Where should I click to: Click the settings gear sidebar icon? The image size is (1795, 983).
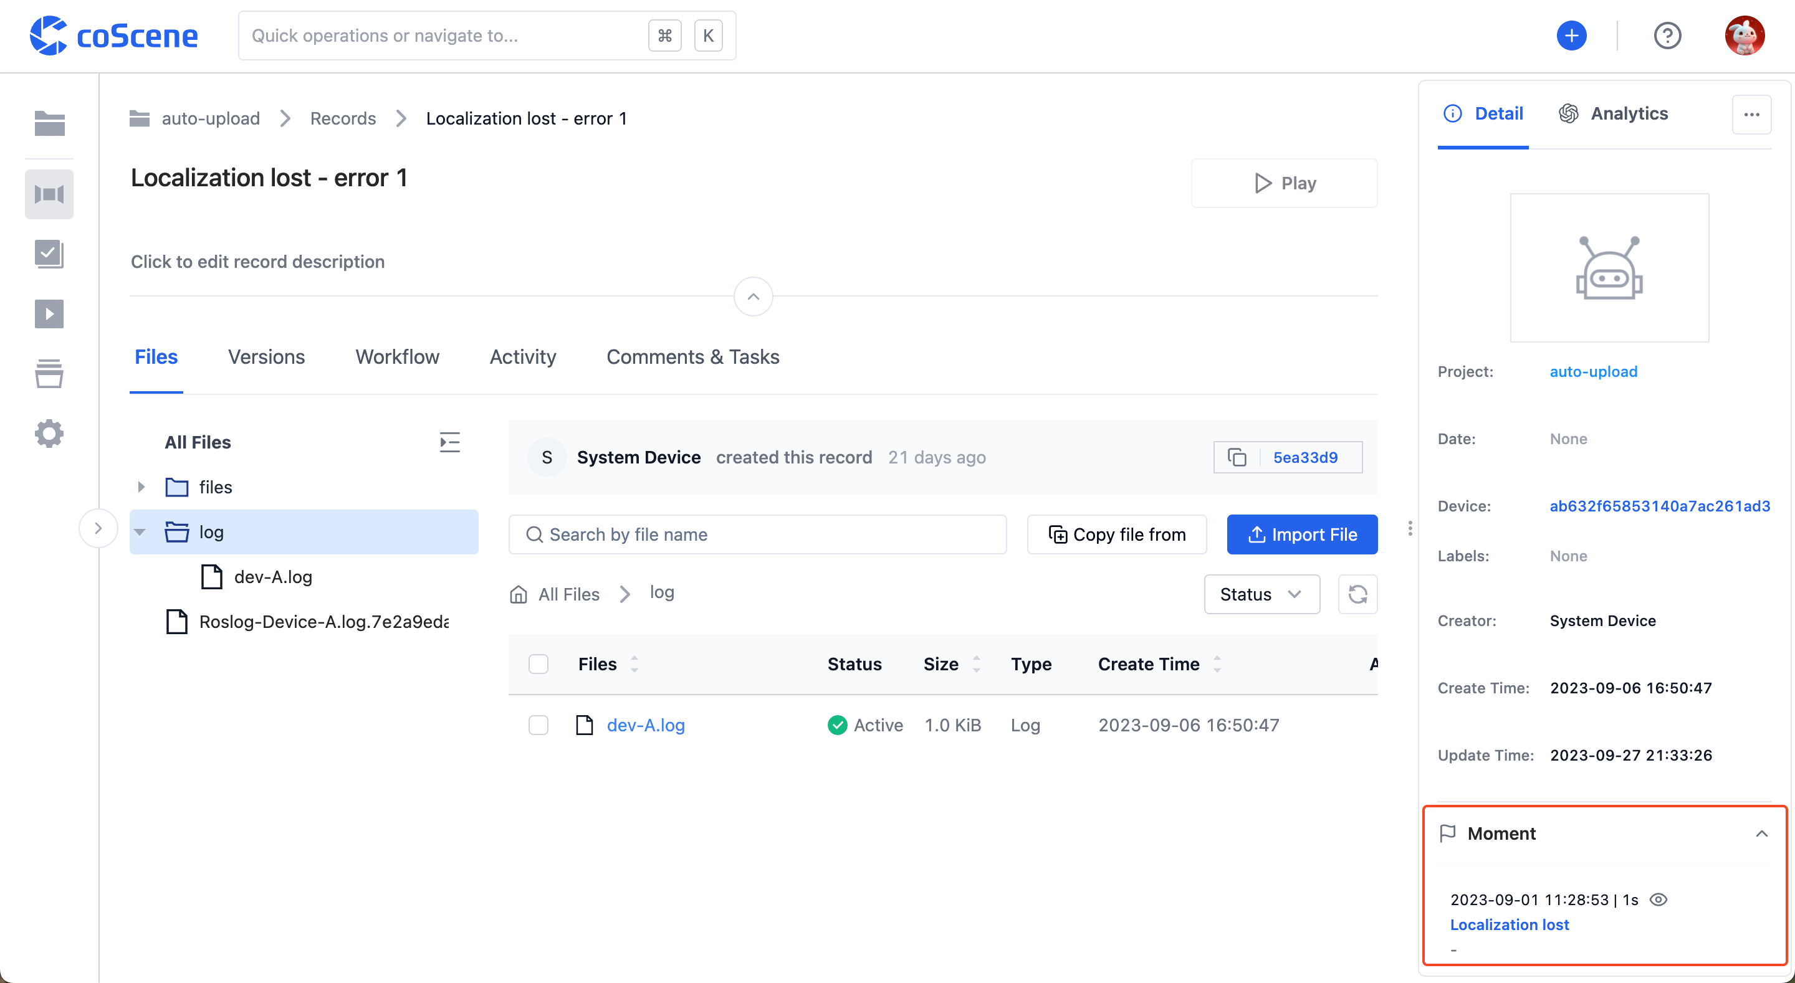[50, 432]
